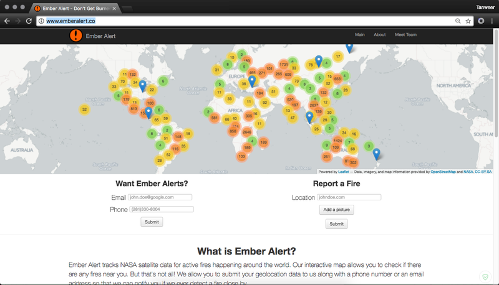Expand the 2646 fire cluster in Africa
The width and height of the screenshot is (499, 285).
pyautogui.click(x=247, y=132)
